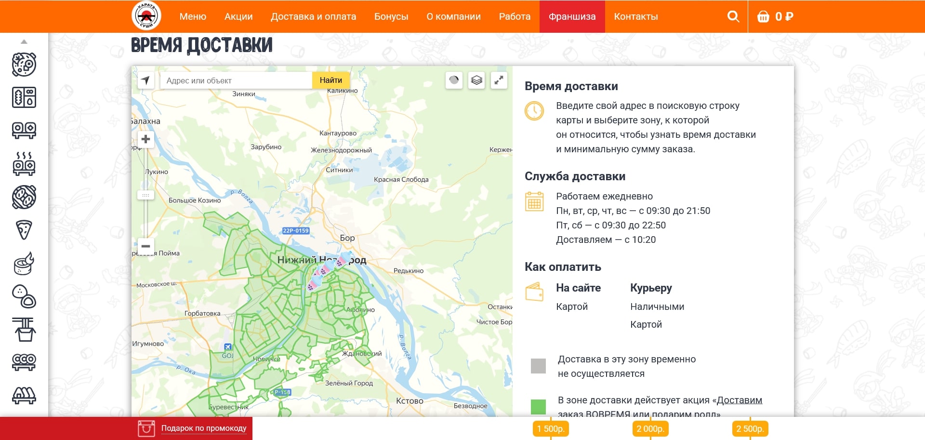Toggle the map appearance with the circle button
This screenshot has width=925, height=440.
click(x=453, y=80)
